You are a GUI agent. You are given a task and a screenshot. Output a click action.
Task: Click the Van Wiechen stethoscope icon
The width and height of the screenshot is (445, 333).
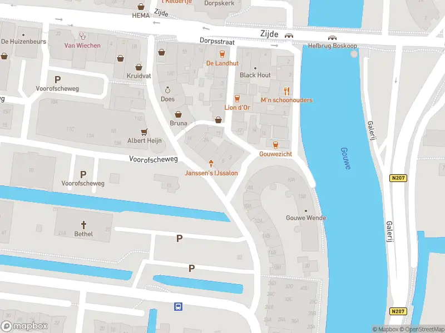(82, 36)
